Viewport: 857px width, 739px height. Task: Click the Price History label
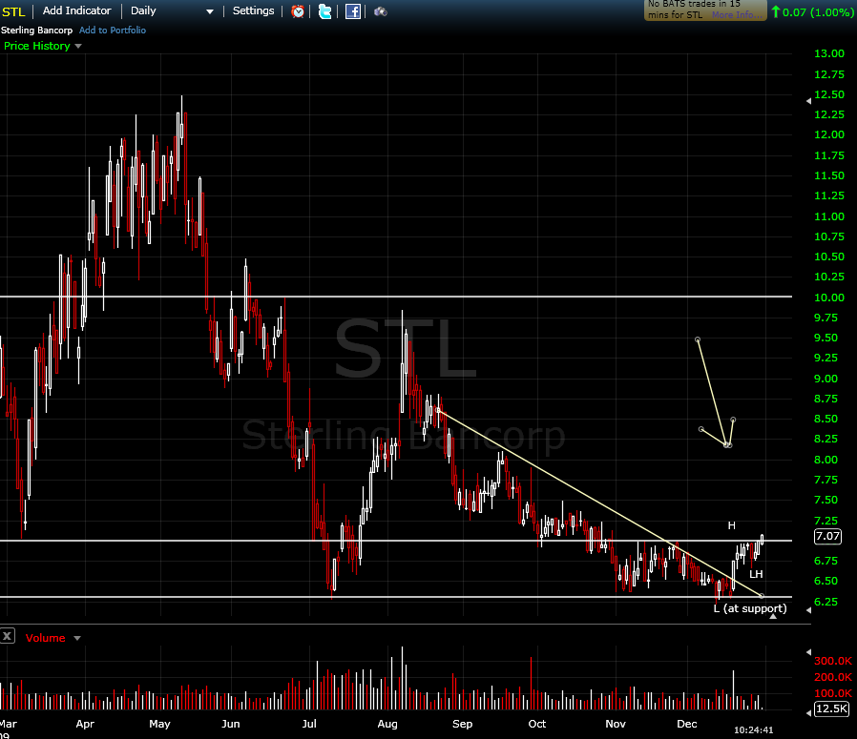tap(36, 46)
